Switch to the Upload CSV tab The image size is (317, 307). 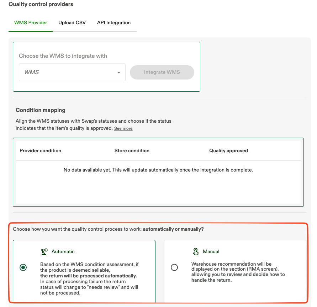72,22
